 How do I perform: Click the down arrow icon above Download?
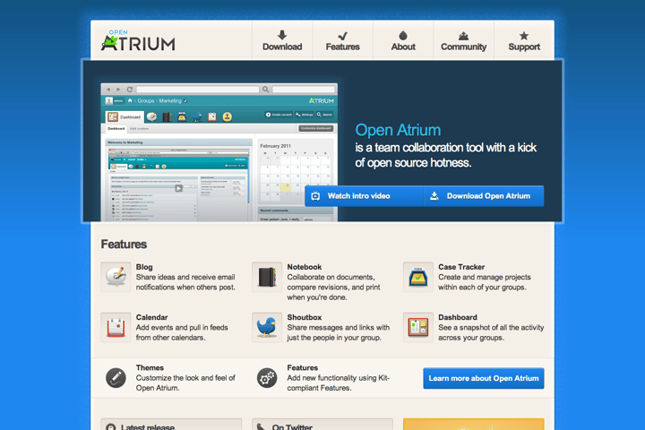point(282,35)
